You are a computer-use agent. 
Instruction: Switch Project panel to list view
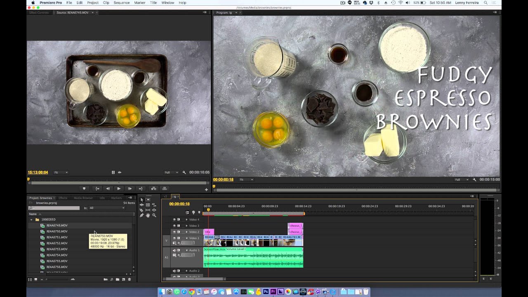[x=30, y=279]
